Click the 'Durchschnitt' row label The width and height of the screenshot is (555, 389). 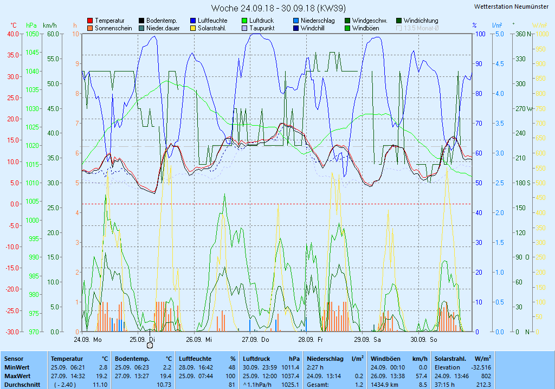tap(22, 385)
